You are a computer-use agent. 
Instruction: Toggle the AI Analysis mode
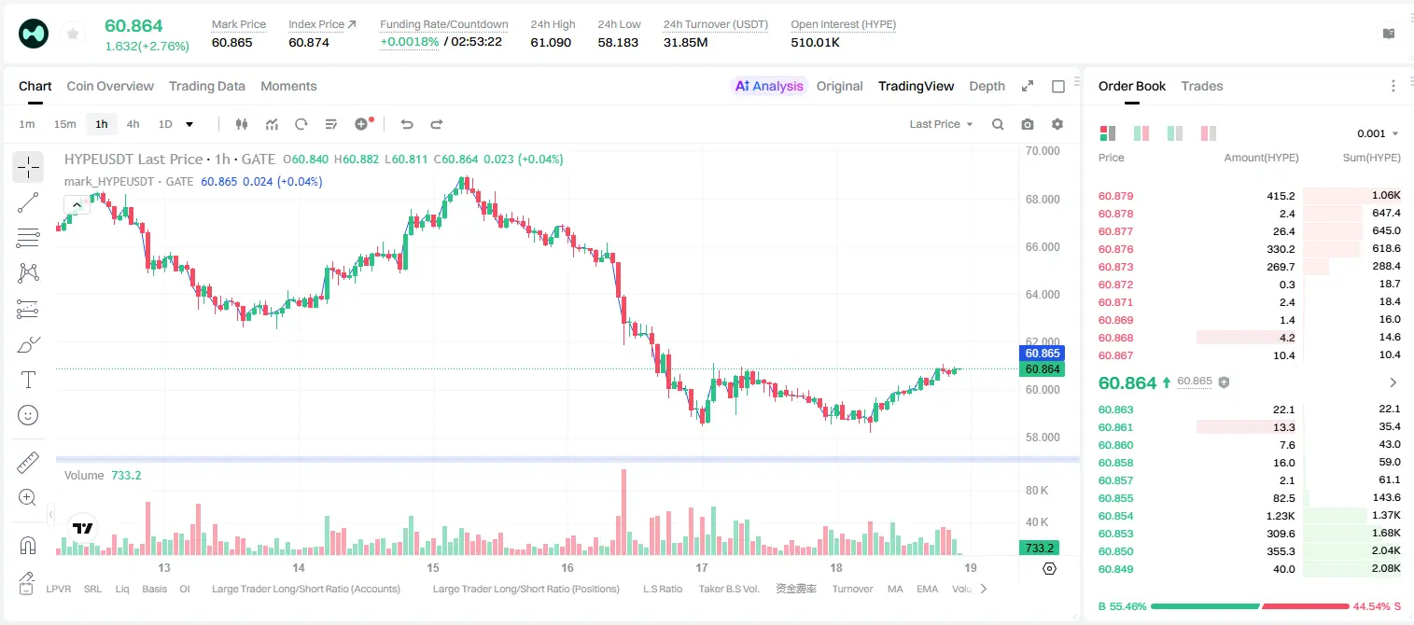(x=769, y=86)
